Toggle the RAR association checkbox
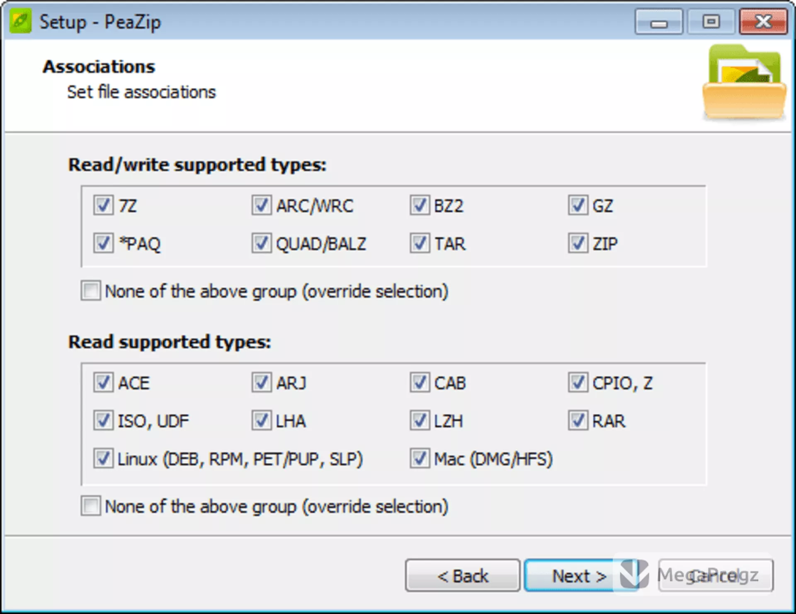Screen dimensions: 796x614 [x=578, y=421]
